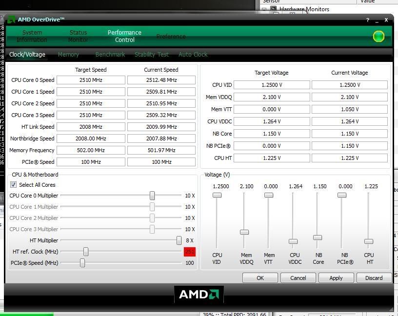Screen dimensions: 398x316
Task: Click the Mem VTT current voltage 1.050 V
Action: click(350, 109)
